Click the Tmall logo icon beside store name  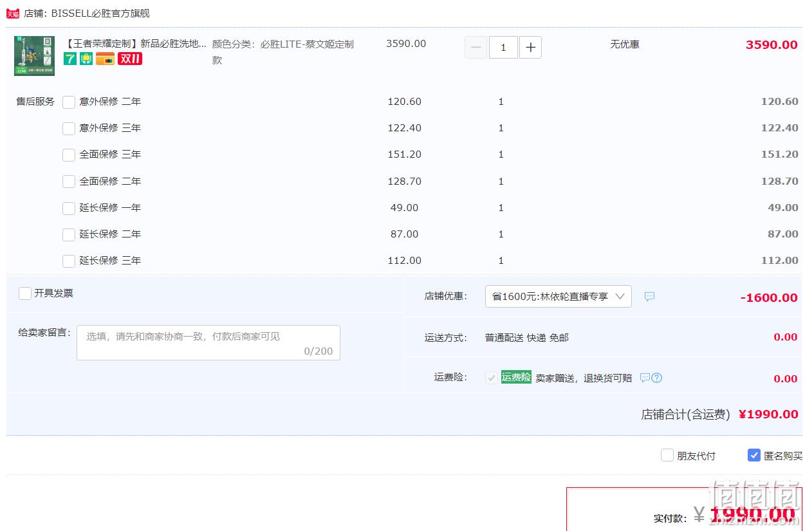tap(13, 14)
